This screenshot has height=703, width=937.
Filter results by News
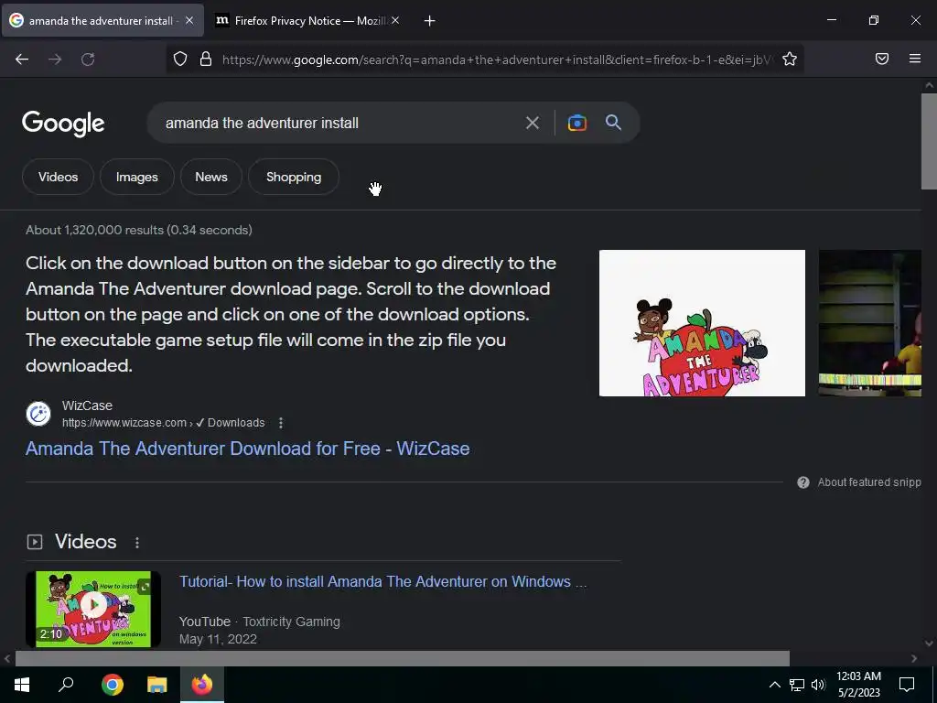pos(211,177)
